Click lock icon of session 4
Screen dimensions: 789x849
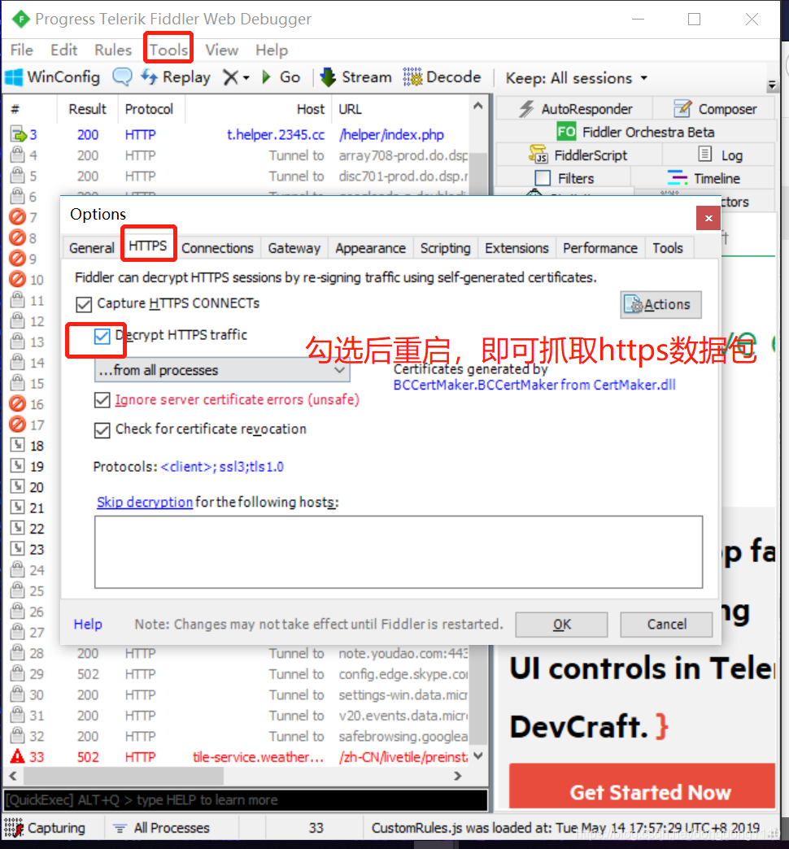[x=18, y=155]
